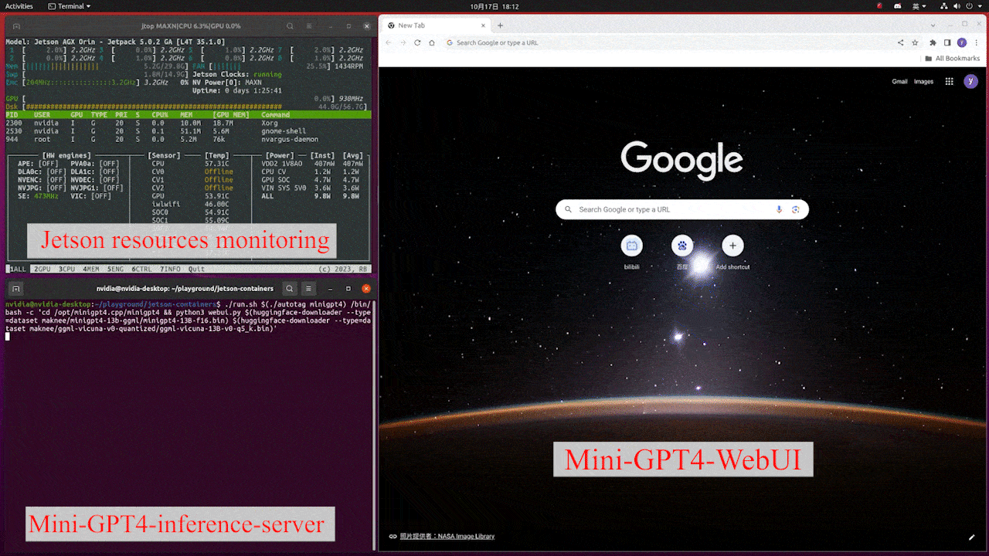This screenshot has height=556, width=989.
Task: Bookmark this tab with the star icon
Action: coord(915,42)
